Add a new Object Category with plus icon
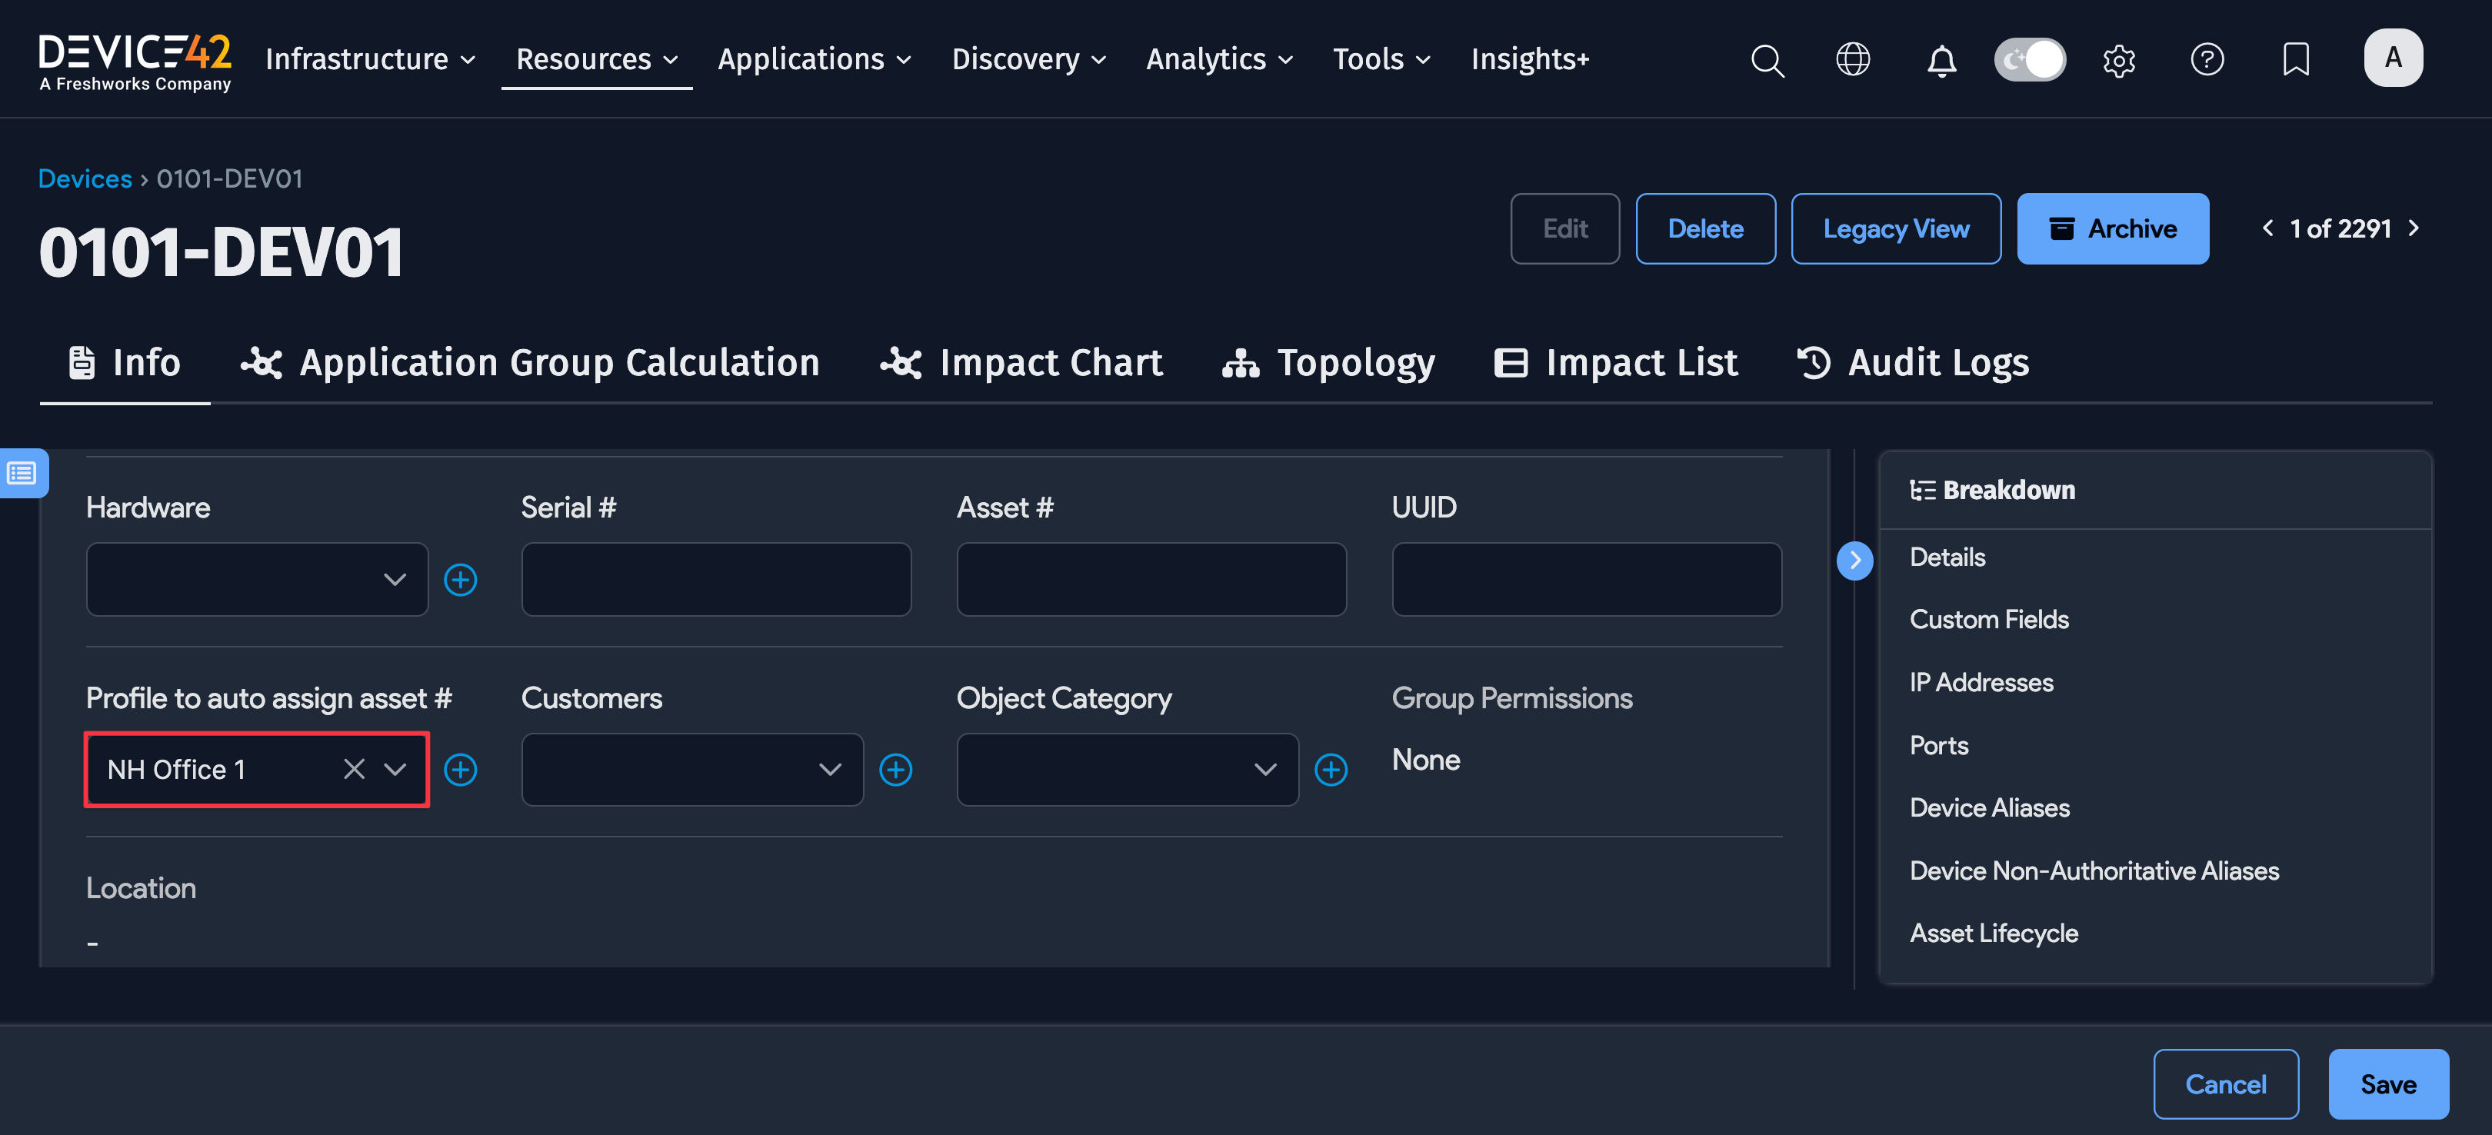The image size is (2492, 1135). [1332, 771]
